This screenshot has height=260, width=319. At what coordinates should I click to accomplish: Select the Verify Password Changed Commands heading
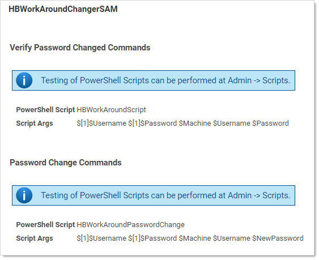point(80,48)
